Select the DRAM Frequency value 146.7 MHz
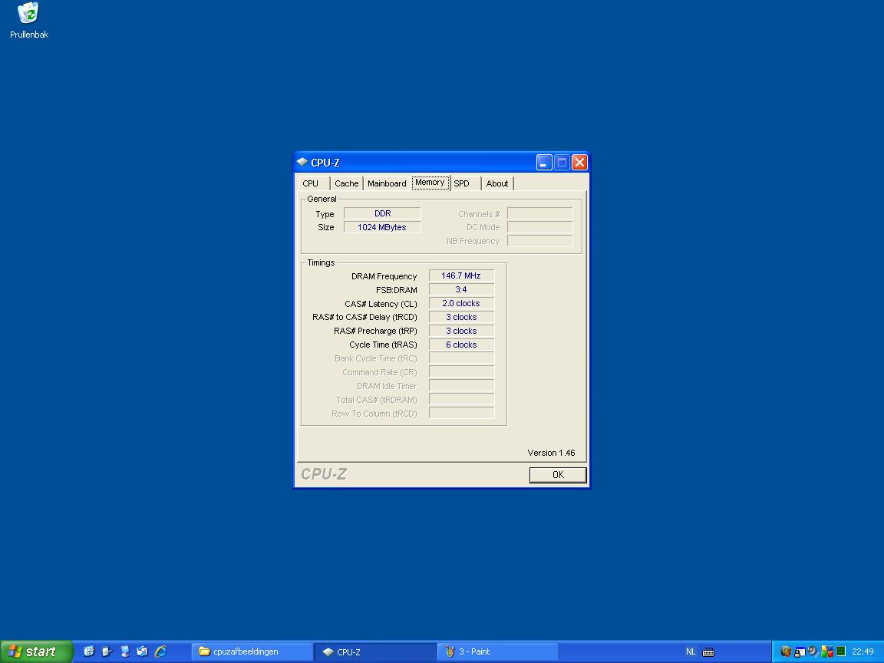The image size is (884, 663). [461, 275]
